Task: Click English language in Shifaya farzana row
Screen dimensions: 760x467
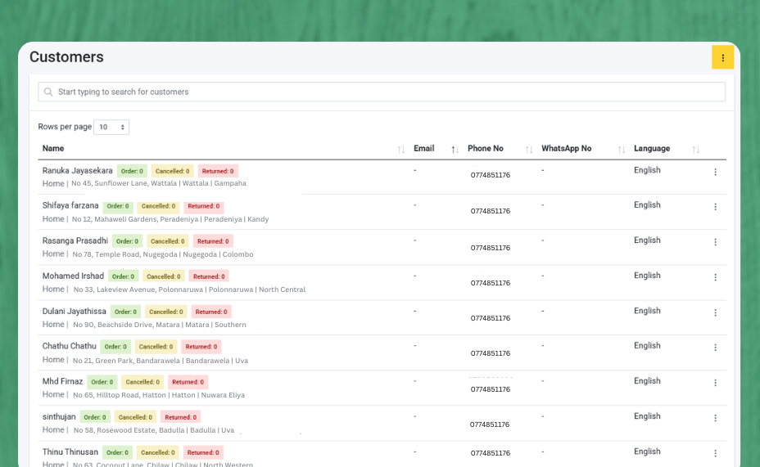Action: [647, 205]
